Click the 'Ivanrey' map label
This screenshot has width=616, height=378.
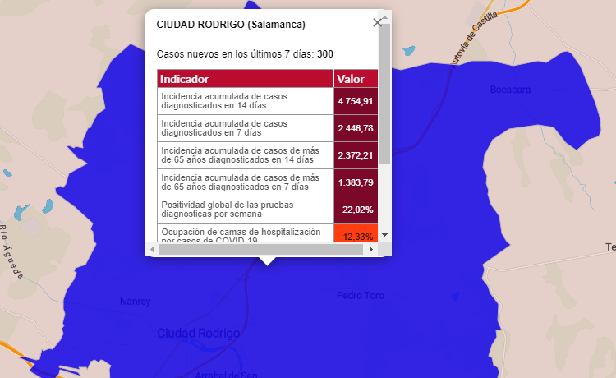pyautogui.click(x=136, y=302)
